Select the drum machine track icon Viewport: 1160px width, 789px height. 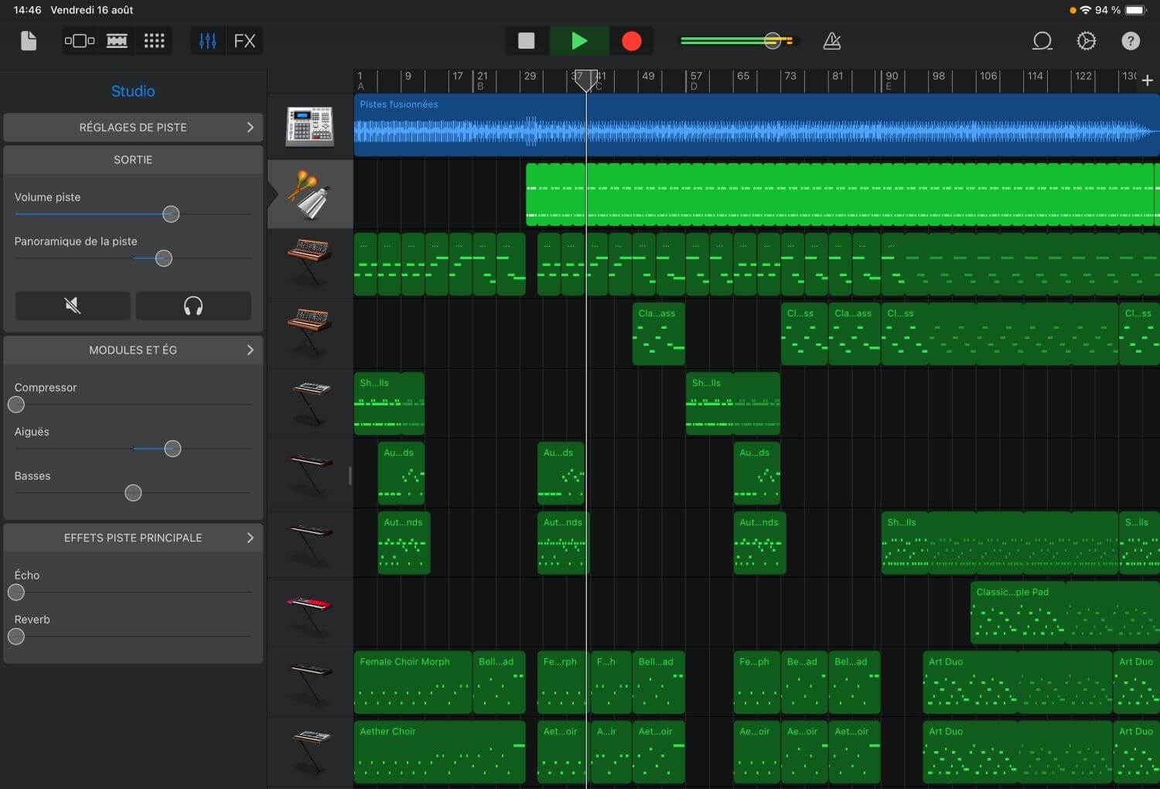point(309,126)
